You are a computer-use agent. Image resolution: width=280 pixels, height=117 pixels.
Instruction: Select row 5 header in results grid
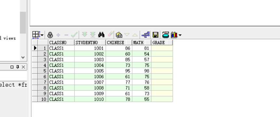click(x=43, y=71)
